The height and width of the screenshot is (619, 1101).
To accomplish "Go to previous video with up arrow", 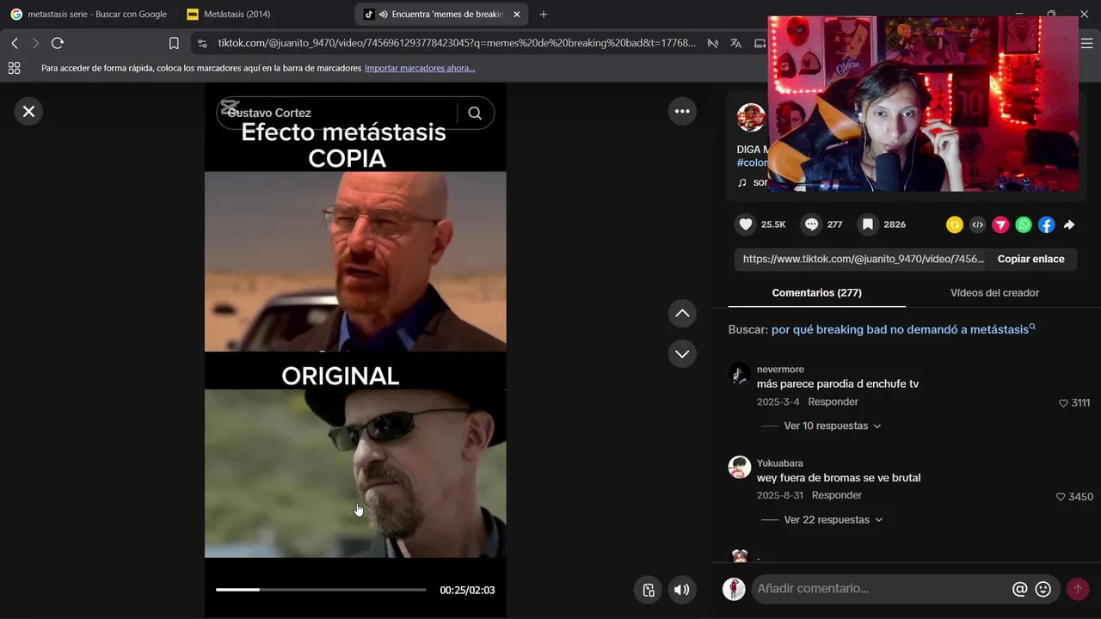I will [x=682, y=314].
